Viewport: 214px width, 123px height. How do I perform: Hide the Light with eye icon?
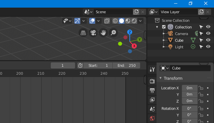(208, 47)
